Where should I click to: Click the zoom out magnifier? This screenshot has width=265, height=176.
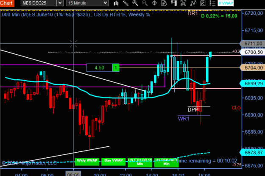pos(145,3)
